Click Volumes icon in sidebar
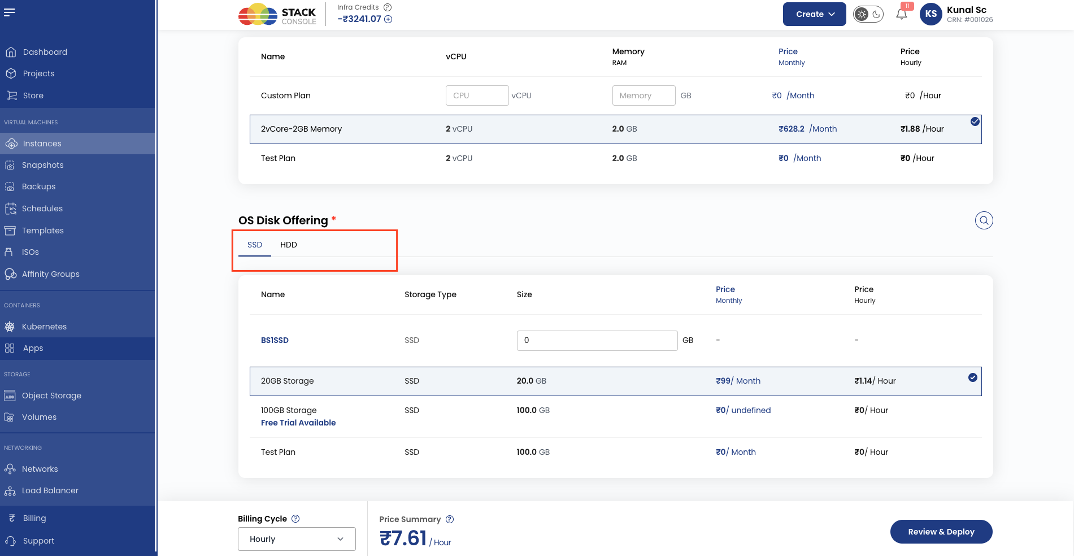1074x556 pixels. coord(9,417)
